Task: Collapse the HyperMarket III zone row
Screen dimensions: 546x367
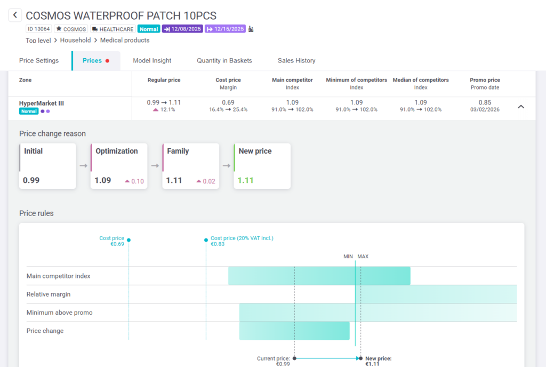Action: (521, 107)
